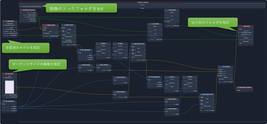Click the Load Model node header icon
This screenshot has width=267, height=124.
point(6,21)
